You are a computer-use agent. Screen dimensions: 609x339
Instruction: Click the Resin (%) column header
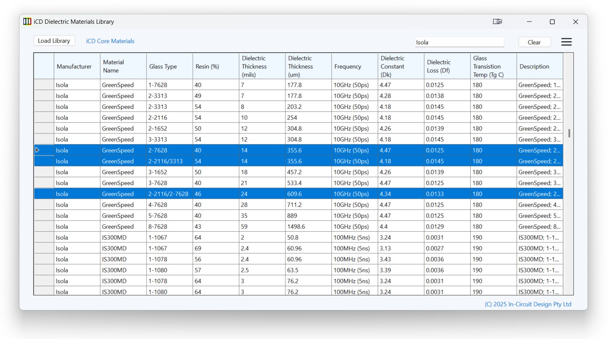[x=216, y=67]
